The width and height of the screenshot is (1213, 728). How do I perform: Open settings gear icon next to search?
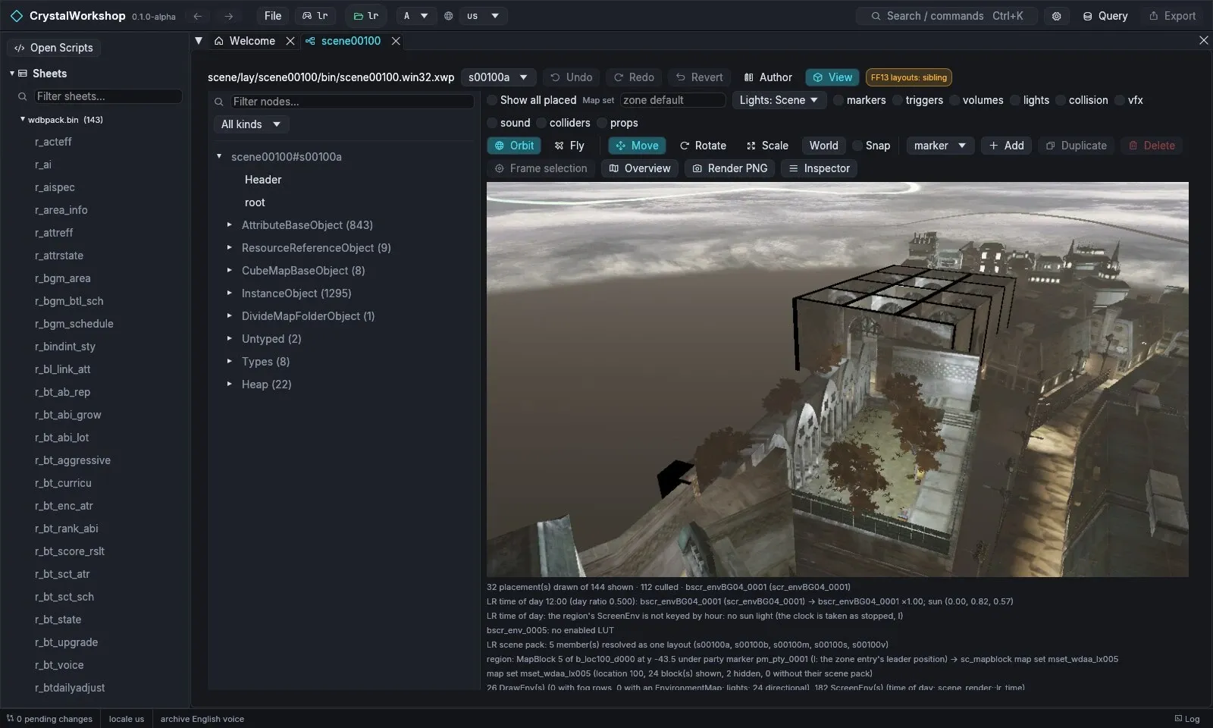click(x=1056, y=16)
